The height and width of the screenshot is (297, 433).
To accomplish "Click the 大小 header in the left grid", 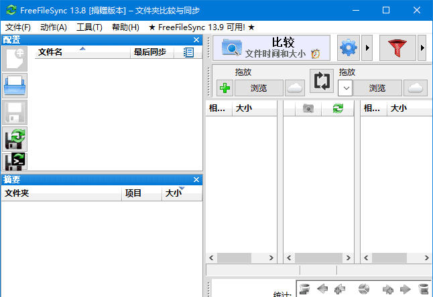I will (x=254, y=108).
